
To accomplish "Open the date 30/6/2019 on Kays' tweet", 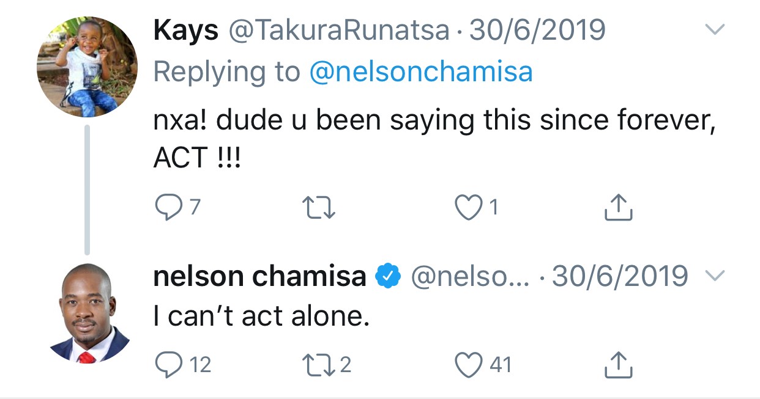I will (x=537, y=30).
